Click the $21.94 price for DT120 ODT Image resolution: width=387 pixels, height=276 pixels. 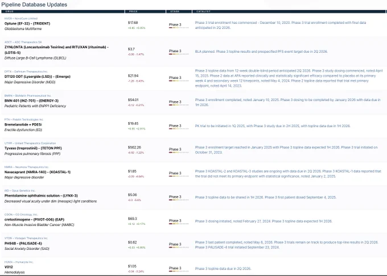(133, 76)
